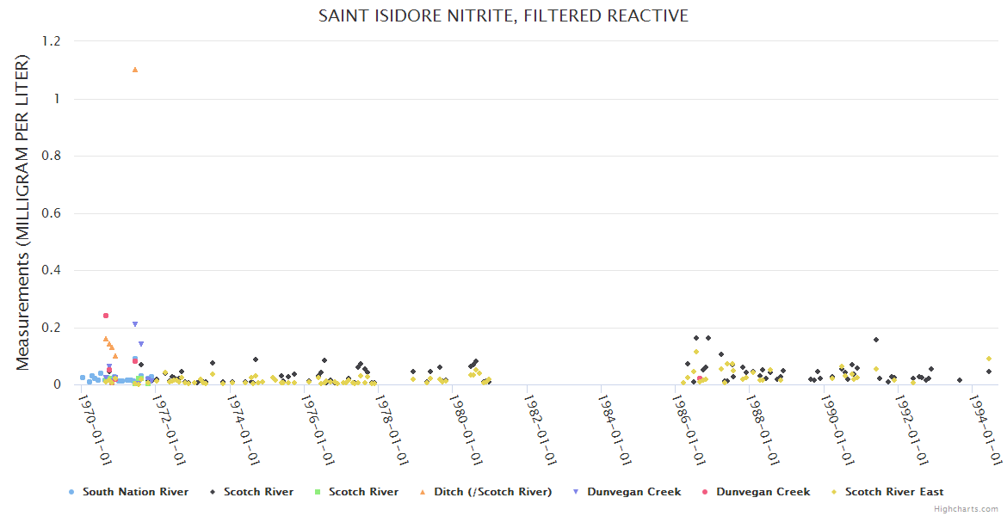Click the green square Scotch River legend marker
The width and height of the screenshot is (1007, 516).
point(318,492)
